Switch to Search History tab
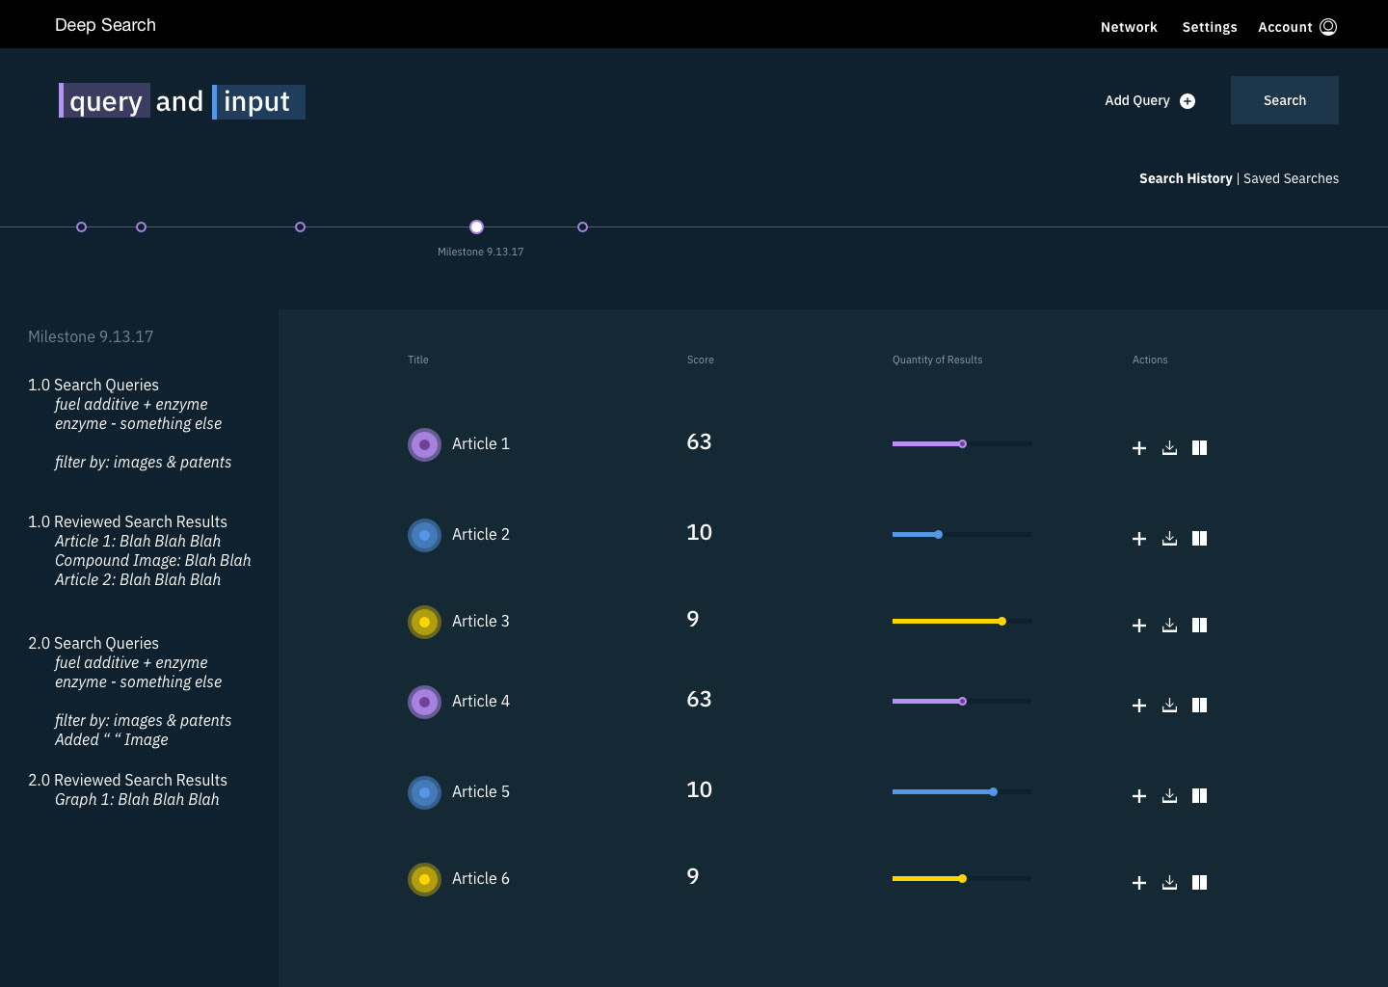 pyautogui.click(x=1186, y=178)
